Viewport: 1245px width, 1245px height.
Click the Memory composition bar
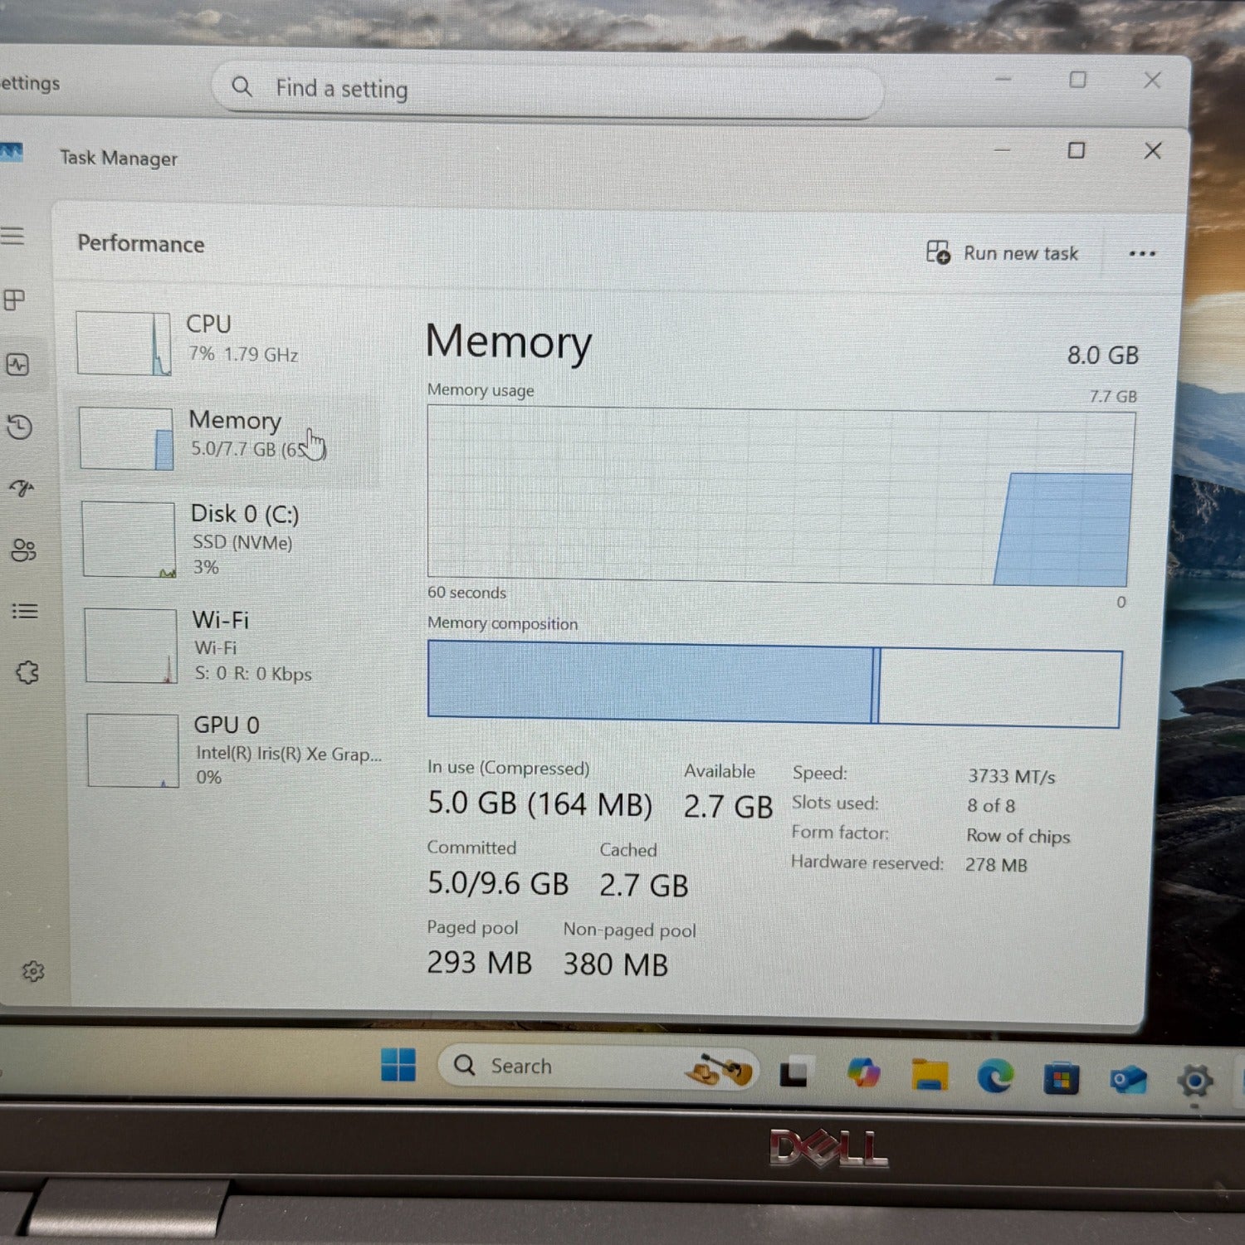[774, 686]
